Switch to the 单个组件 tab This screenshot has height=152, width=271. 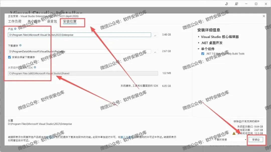point(34,21)
